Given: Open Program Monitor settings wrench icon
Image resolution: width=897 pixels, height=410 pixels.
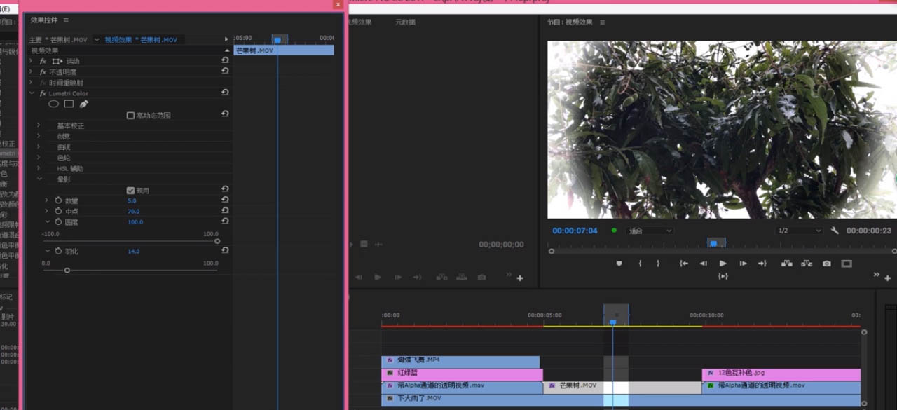Looking at the screenshot, I should coord(835,231).
